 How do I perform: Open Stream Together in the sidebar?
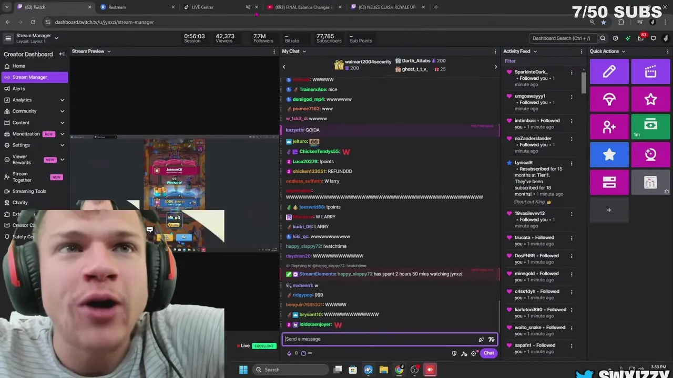click(x=34, y=177)
